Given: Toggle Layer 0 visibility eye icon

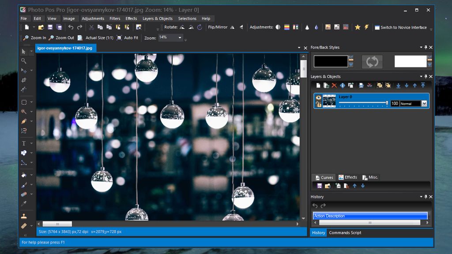Looking at the screenshot, I should click(x=319, y=97).
